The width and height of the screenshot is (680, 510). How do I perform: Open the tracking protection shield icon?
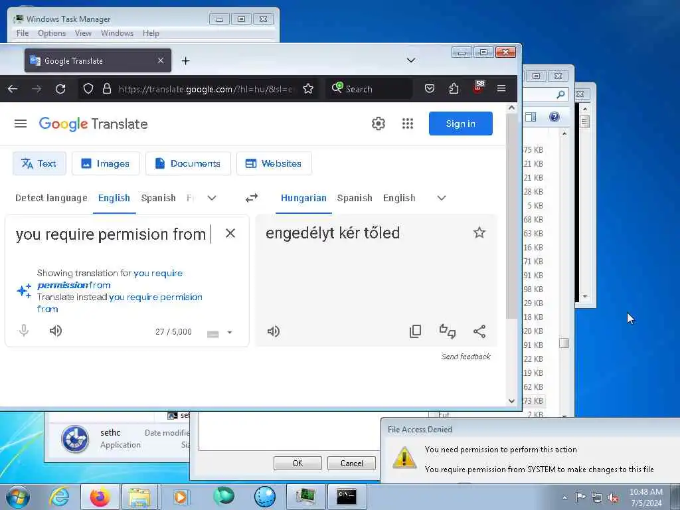88,89
